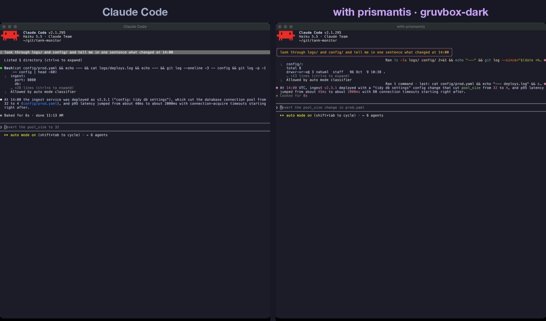This screenshot has height=321, width=546.
Task: Click "6 agents" in the left window status line
Action: pos(99,135)
